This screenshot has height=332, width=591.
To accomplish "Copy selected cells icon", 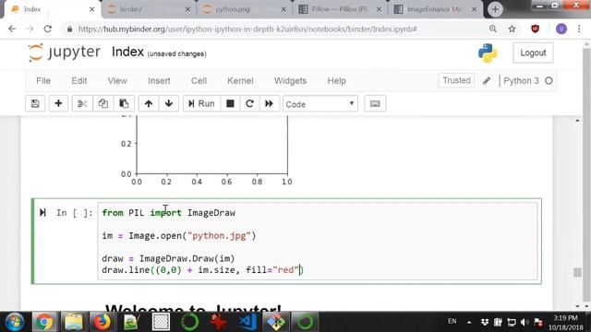I will pos(103,103).
